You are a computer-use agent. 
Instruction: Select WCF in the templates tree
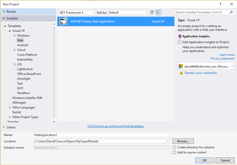20,88
